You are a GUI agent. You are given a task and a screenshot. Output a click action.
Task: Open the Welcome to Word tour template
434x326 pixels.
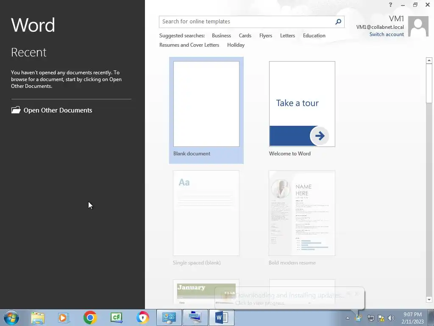[x=302, y=109]
